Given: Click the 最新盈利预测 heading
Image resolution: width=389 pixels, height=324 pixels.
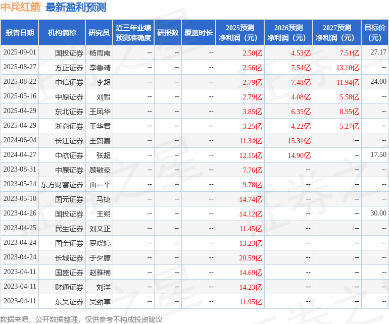Looking at the screenshot, I should [76, 7].
